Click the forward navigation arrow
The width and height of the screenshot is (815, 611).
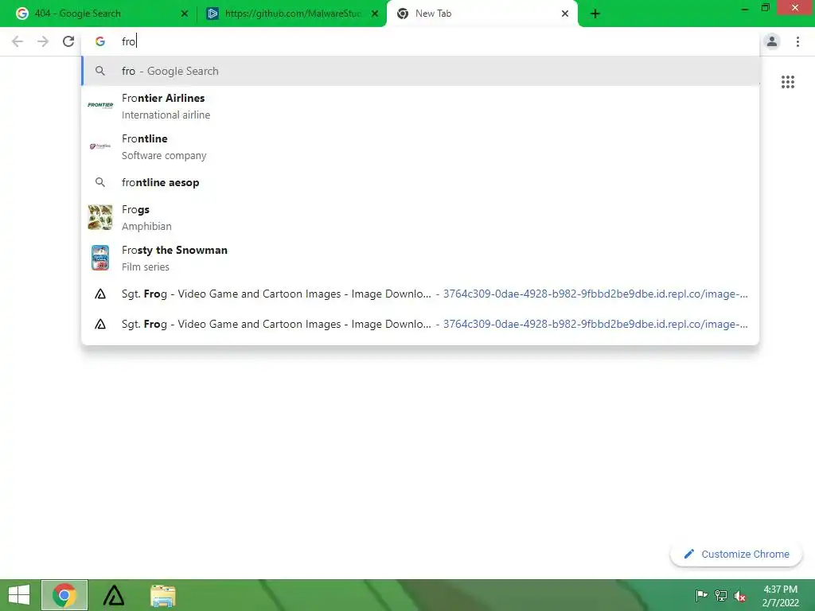(x=43, y=41)
